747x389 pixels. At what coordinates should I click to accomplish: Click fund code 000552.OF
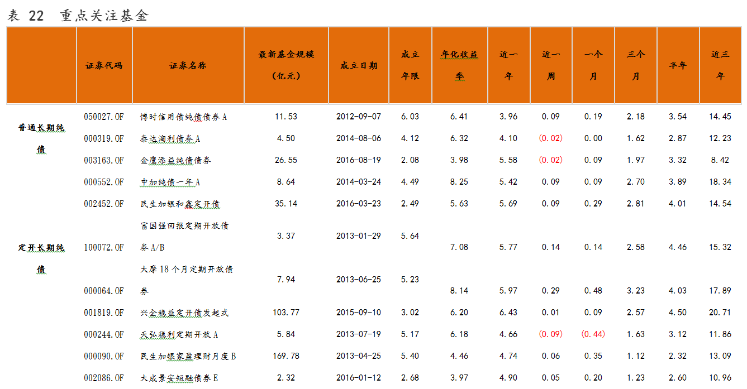coord(104,182)
